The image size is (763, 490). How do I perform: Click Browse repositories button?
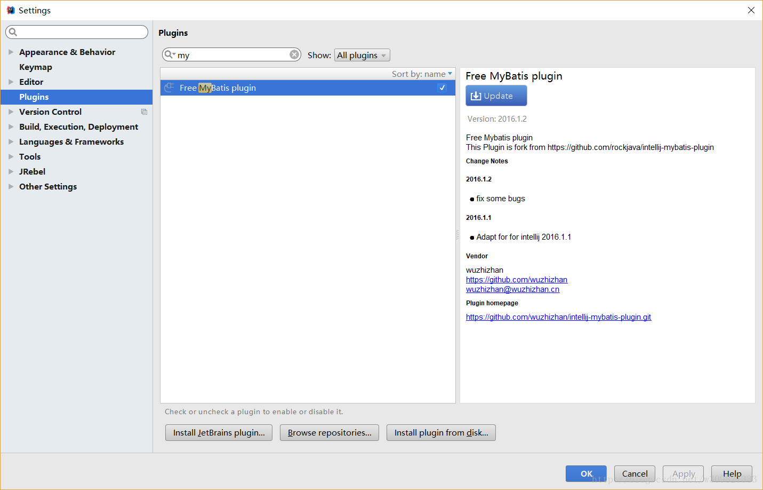point(330,432)
